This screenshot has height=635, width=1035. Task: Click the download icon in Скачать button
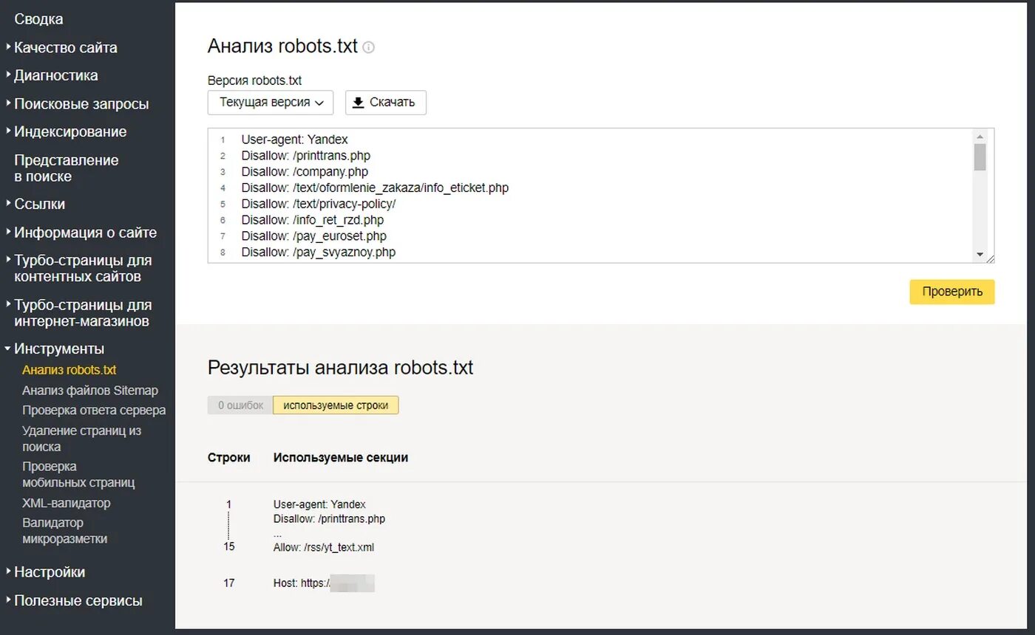pos(359,103)
